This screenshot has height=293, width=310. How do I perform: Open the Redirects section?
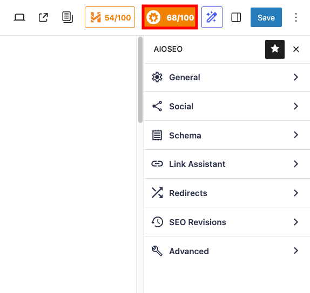pos(227,193)
